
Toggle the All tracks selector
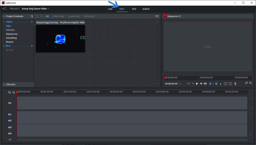(x=10, y=139)
